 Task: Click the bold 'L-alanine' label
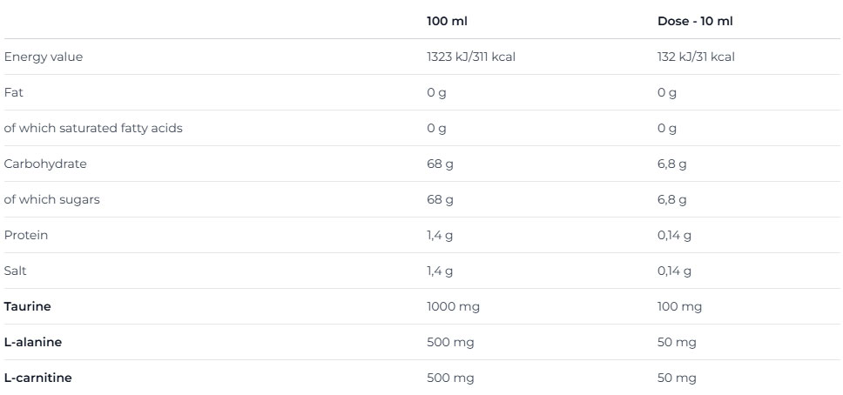(33, 343)
